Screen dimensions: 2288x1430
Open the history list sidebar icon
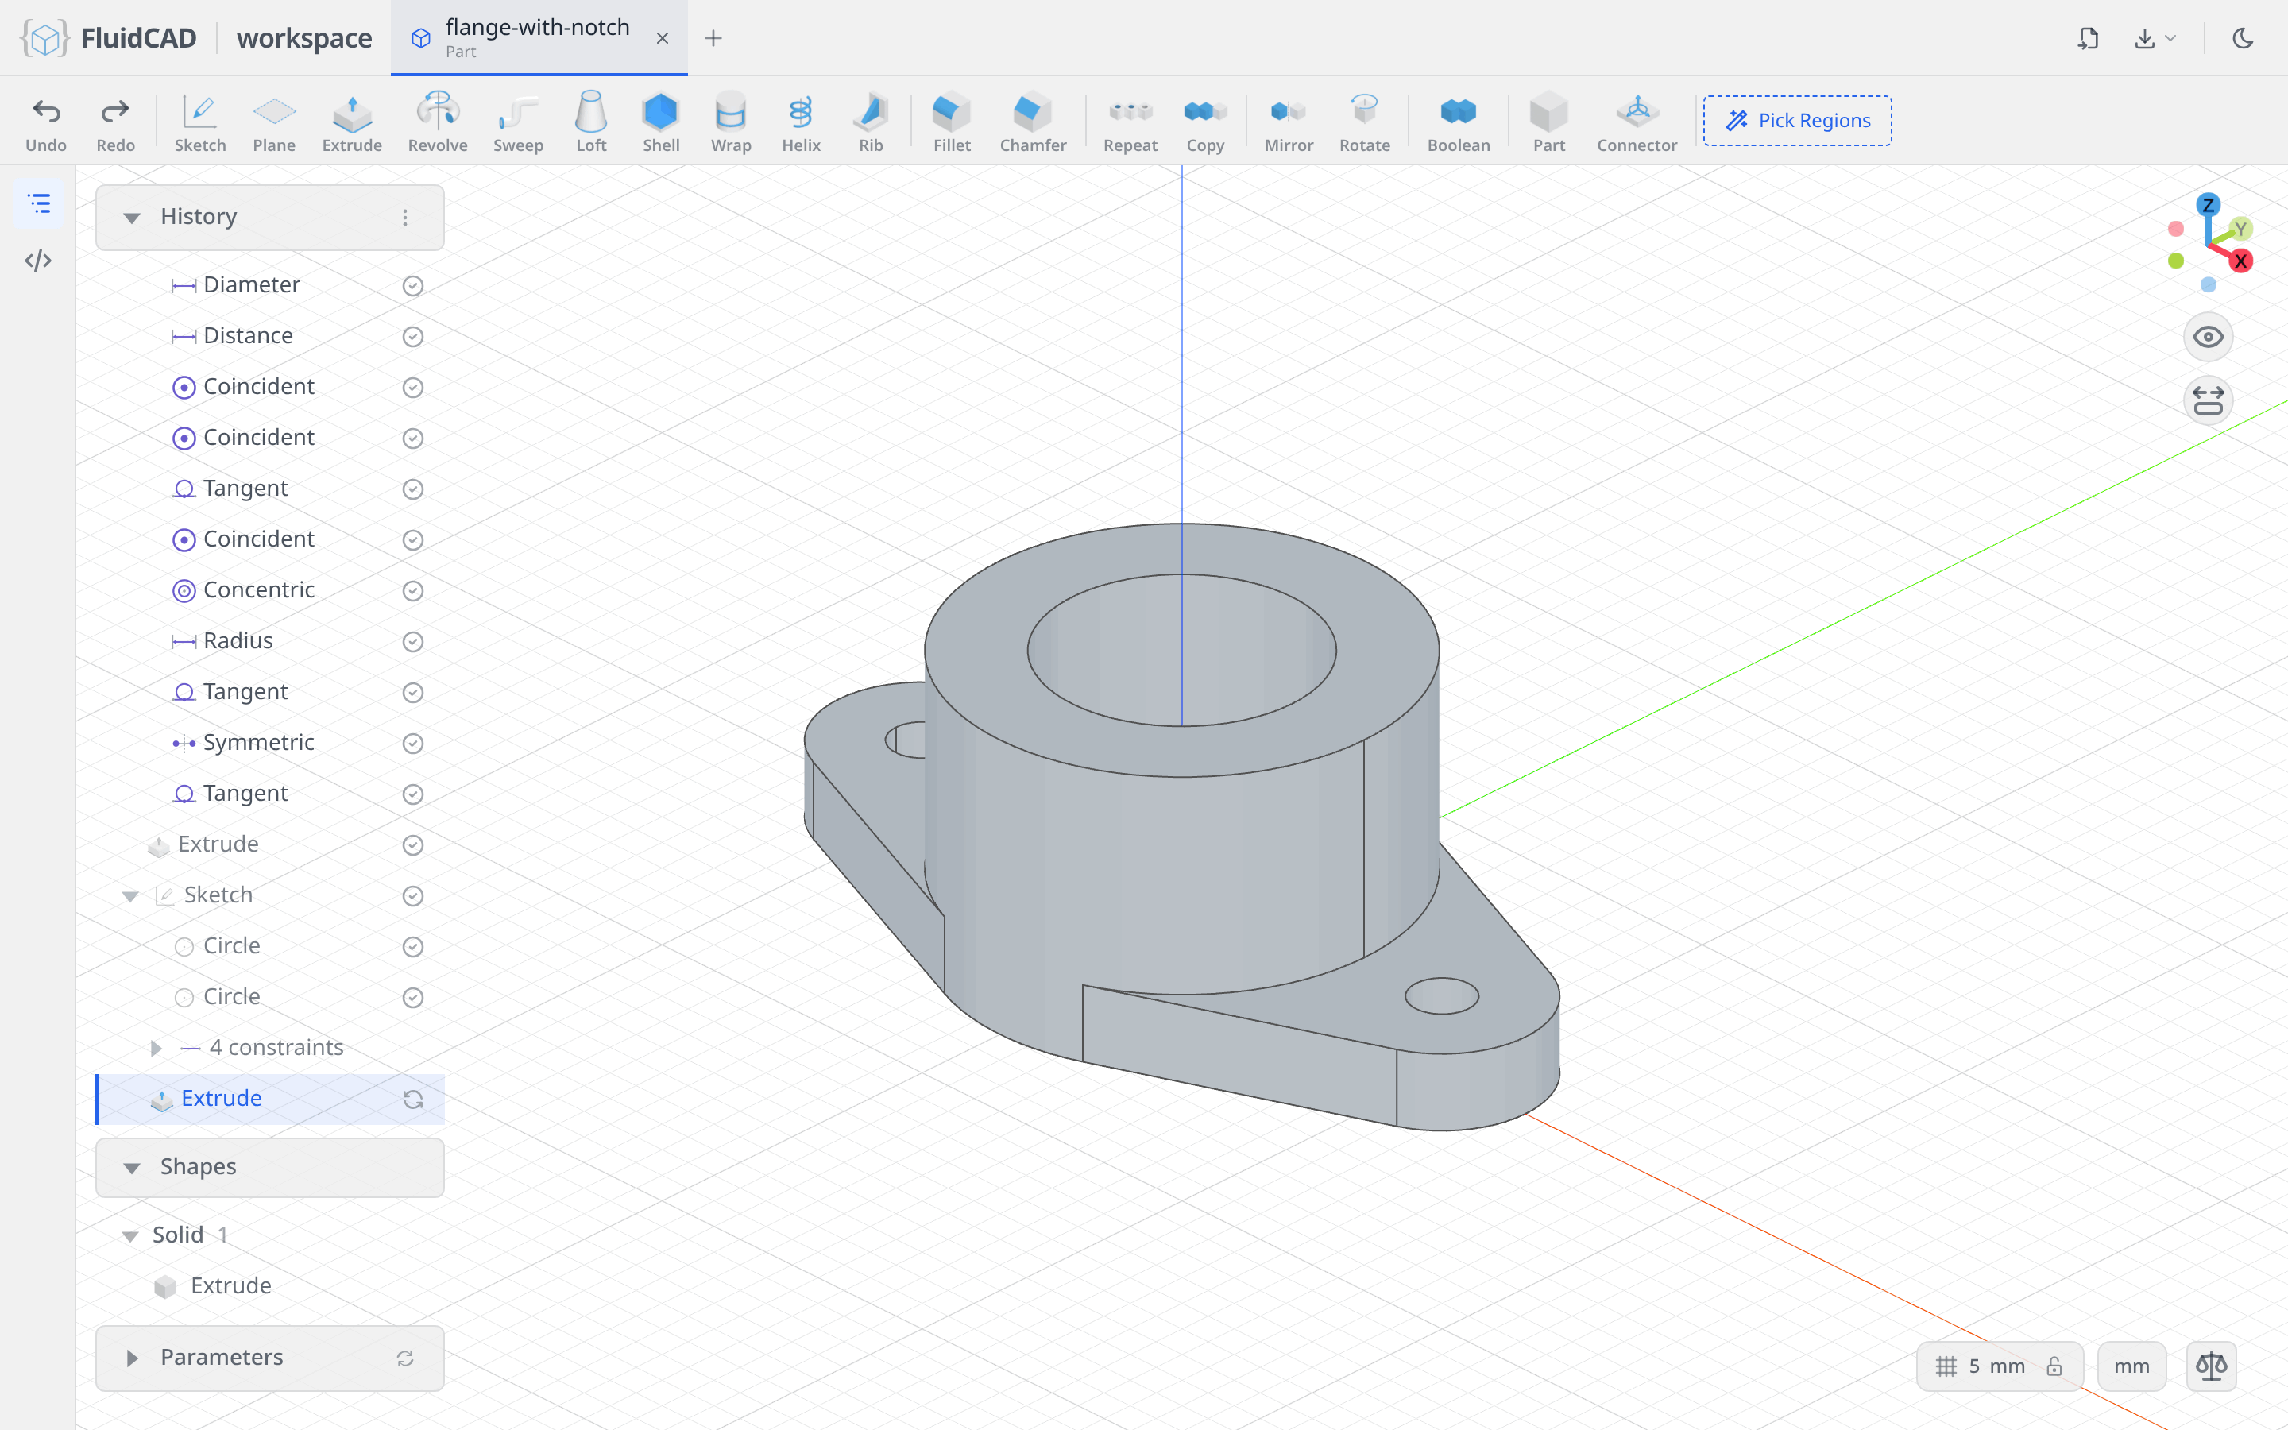[39, 203]
